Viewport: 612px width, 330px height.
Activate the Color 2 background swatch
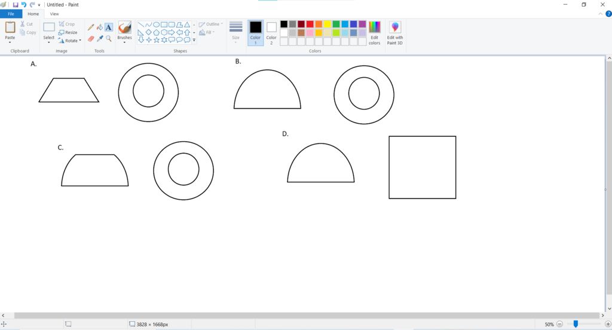pos(271,33)
